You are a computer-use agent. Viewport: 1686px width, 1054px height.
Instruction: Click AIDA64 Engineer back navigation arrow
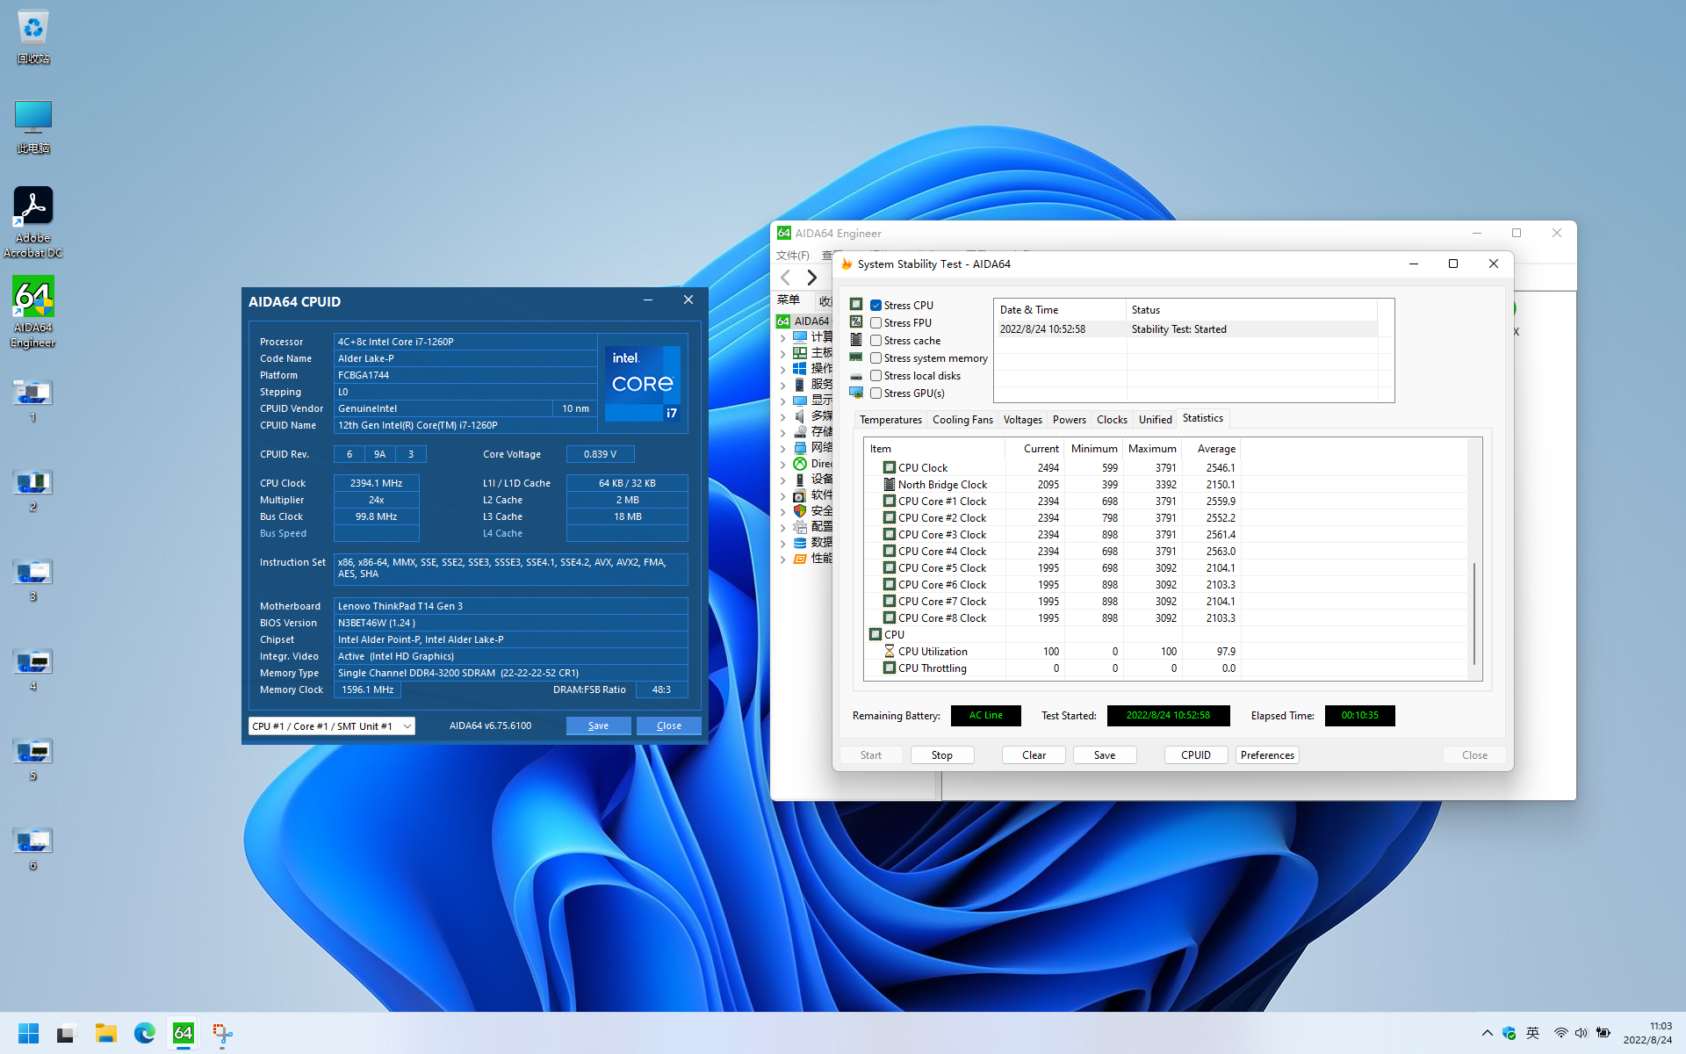(x=786, y=278)
